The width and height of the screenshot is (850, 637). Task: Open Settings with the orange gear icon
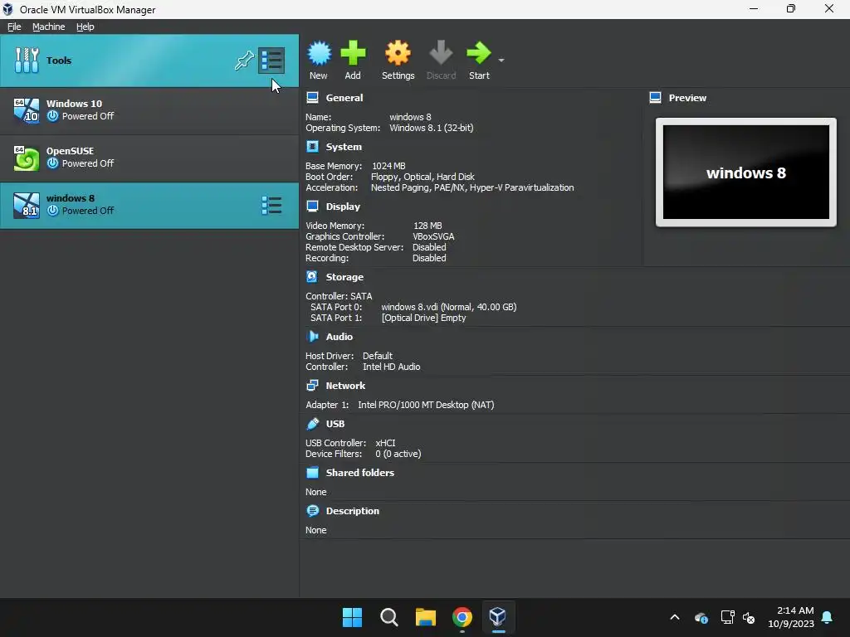coord(398,53)
